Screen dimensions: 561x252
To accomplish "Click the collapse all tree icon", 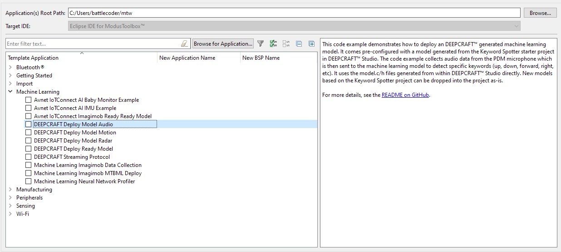I will (x=299, y=44).
